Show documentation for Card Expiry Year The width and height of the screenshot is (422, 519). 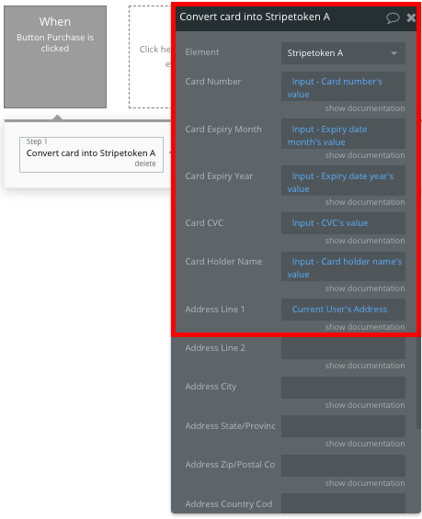(365, 202)
